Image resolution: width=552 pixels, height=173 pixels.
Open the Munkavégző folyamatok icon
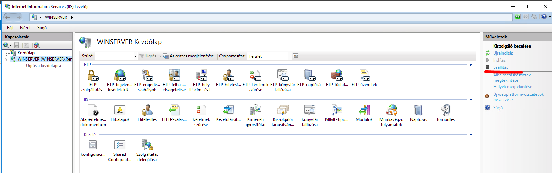(391, 110)
